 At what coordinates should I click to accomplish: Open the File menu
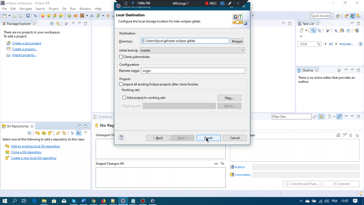(4, 9)
